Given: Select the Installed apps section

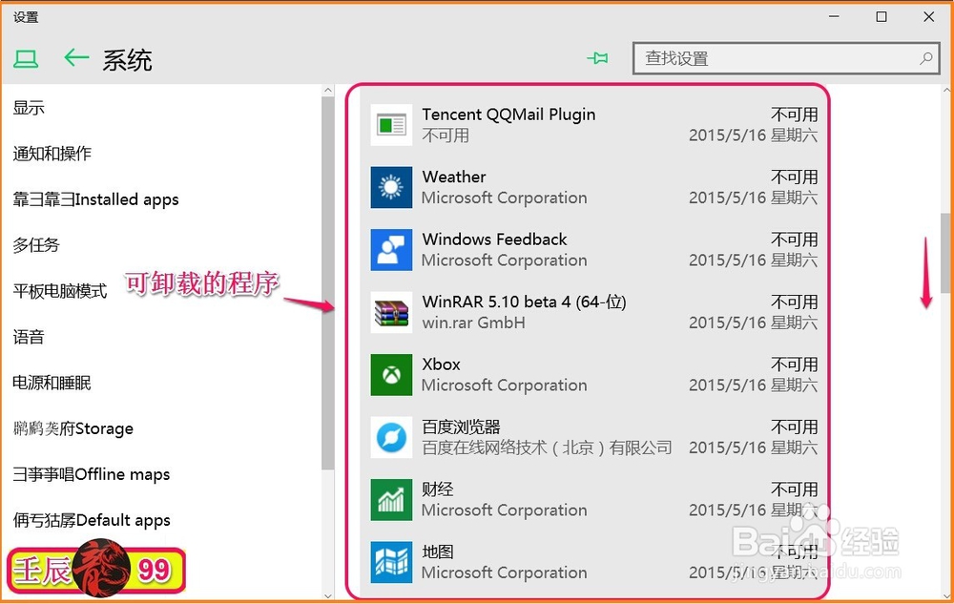Looking at the screenshot, I should 95,199.
